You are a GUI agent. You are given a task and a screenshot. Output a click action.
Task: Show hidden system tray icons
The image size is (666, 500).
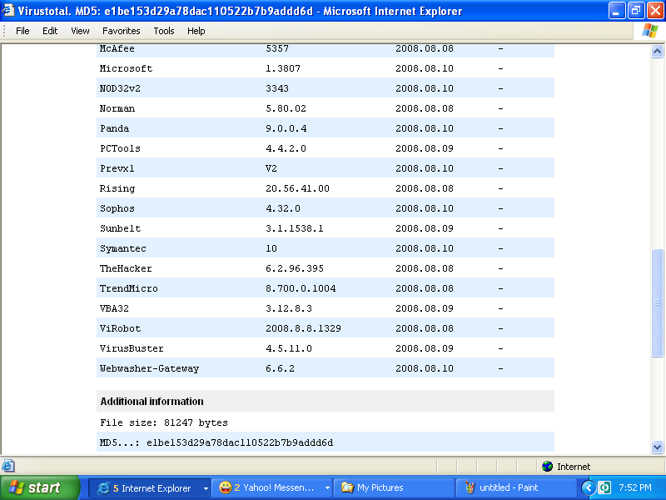589,487
